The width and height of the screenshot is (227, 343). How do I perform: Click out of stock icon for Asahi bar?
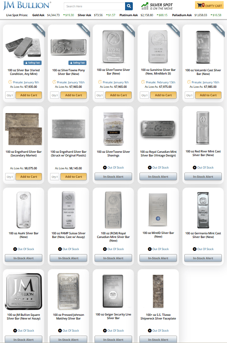coord(15,249)
